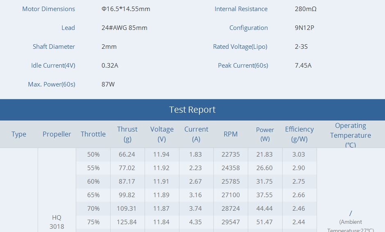Screen dimensions: 385x232
Task: Select the HQ 3018 propeller cell
Action: [x=57, y=222]
